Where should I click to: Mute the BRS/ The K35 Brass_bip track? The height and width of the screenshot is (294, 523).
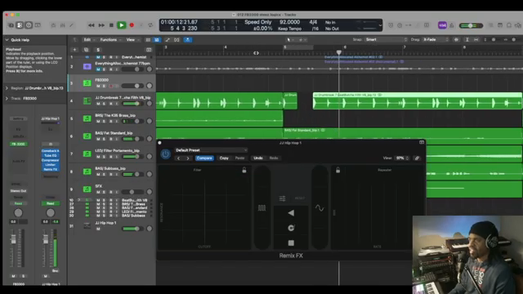point(98,122)
